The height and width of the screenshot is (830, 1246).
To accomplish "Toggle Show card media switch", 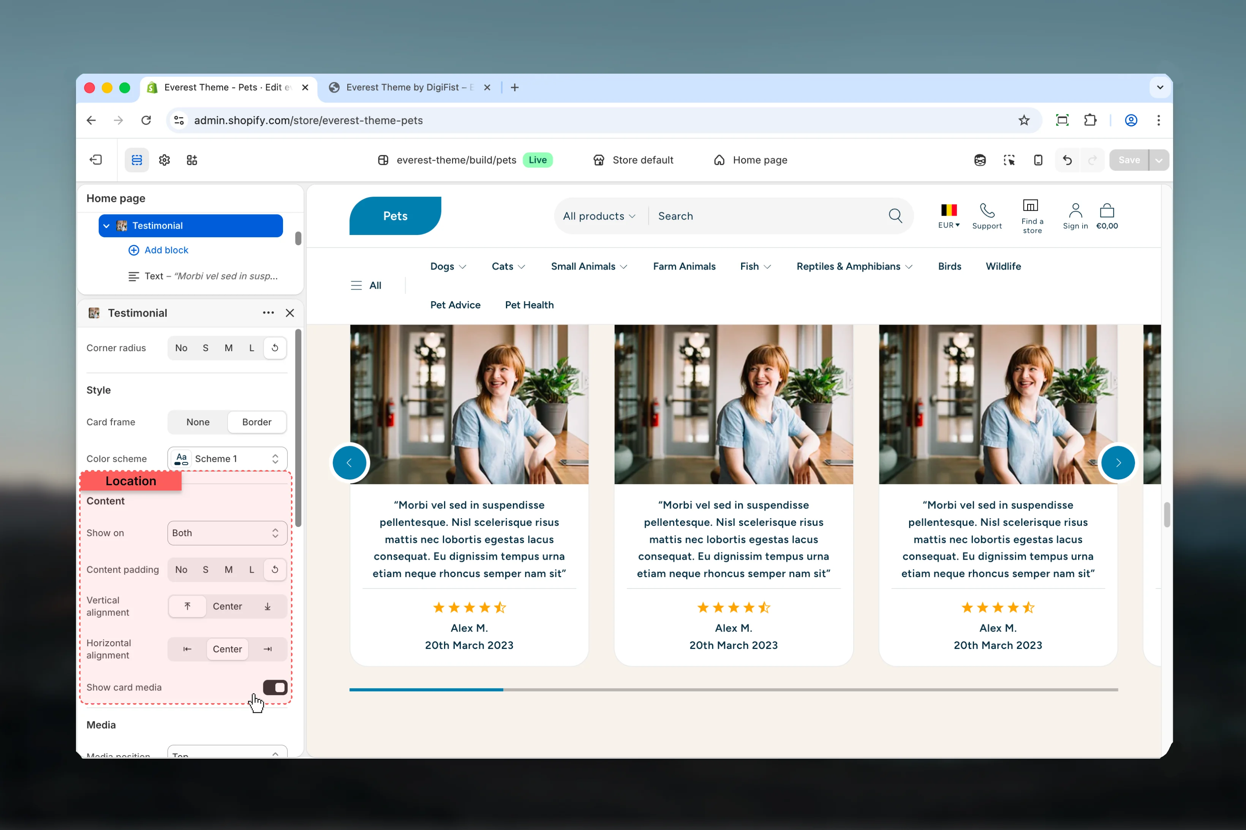I will 275,687.
